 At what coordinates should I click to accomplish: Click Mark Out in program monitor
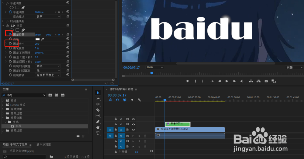click(202, 81)
